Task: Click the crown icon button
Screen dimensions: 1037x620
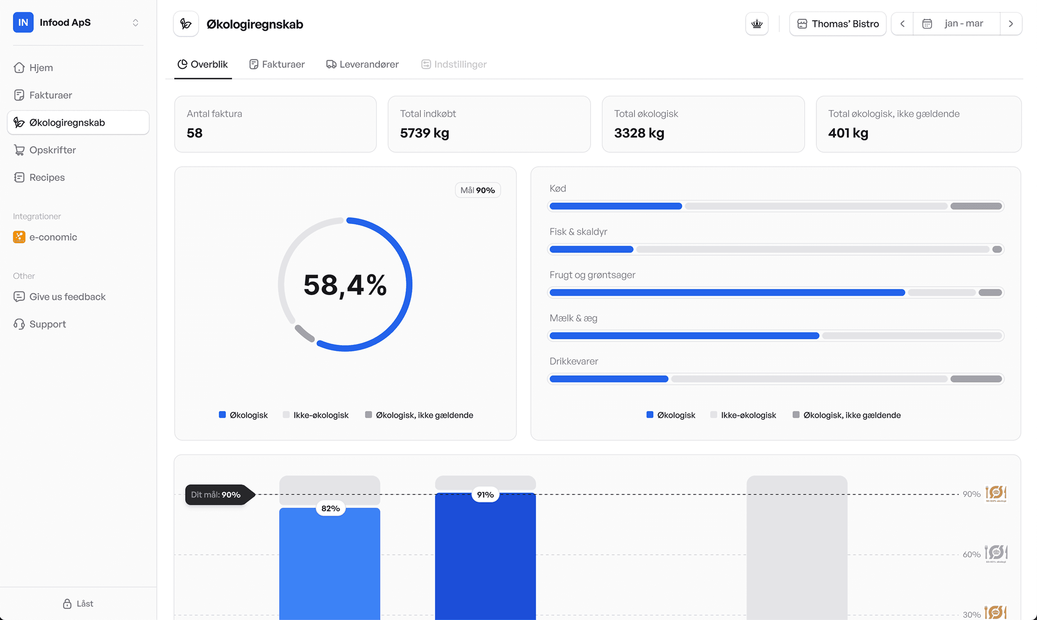Action: [757, 24]
